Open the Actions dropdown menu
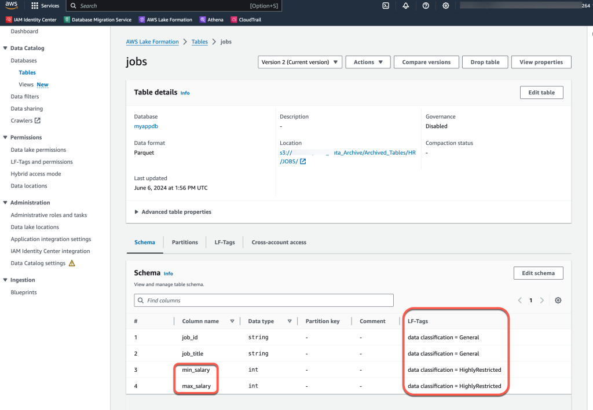593x410 pixels. coord(368,62)
